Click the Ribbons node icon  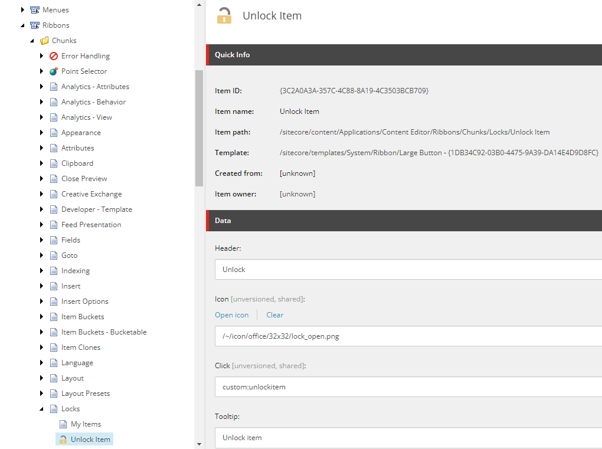click(35, 25)
